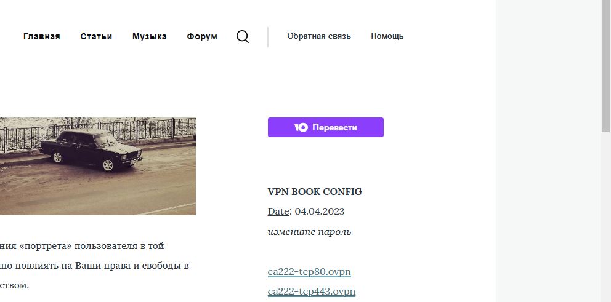This screenshot has width=611, height=302.
Task: Open the Статьи section
Action: [96, 36]
